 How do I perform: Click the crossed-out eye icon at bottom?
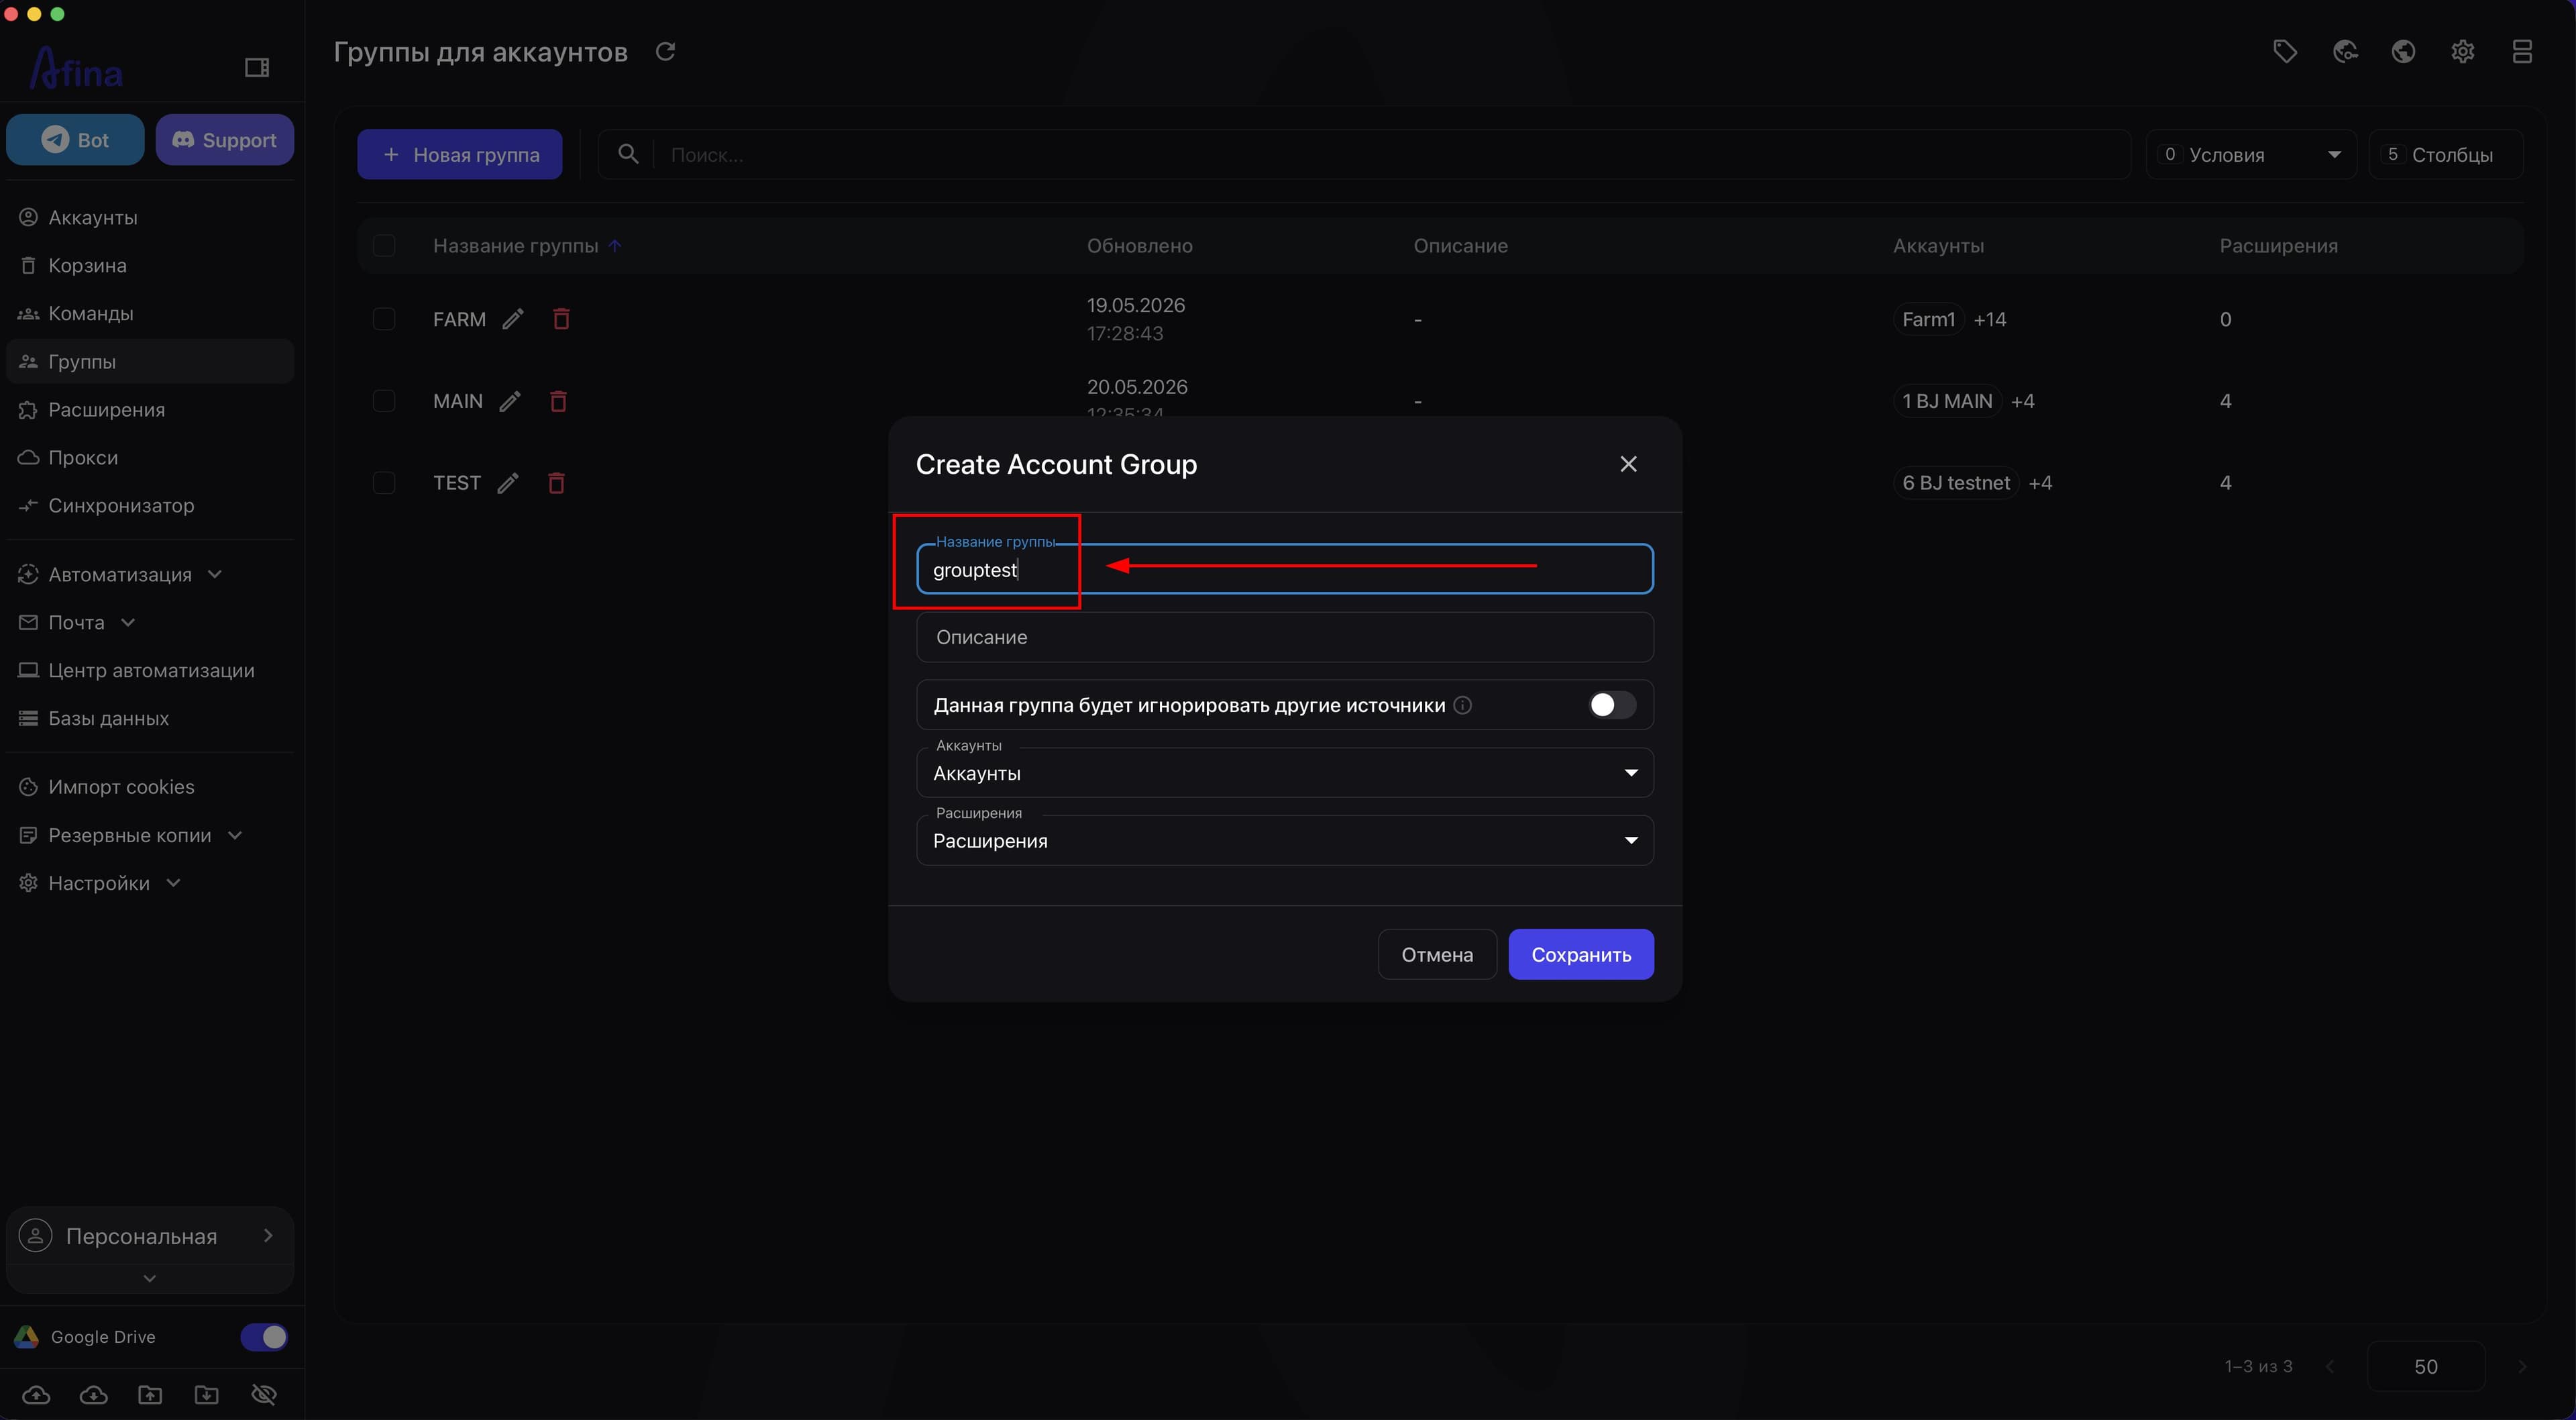pos(264,1394)
